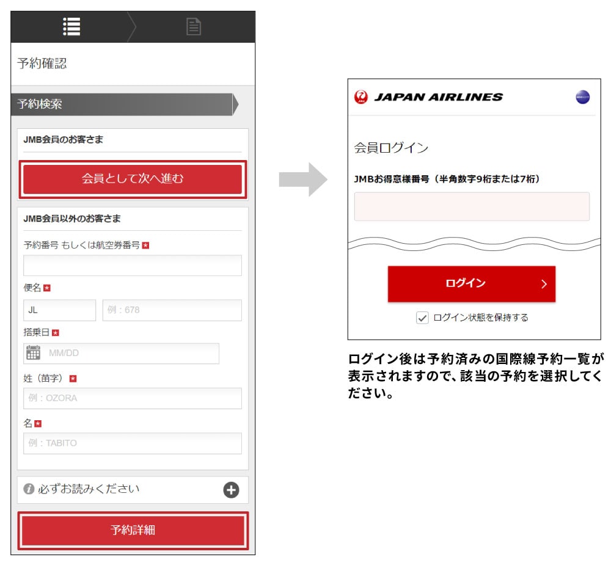
Task: Expand 必ずお読みください with plus icon
Action: 231,490
